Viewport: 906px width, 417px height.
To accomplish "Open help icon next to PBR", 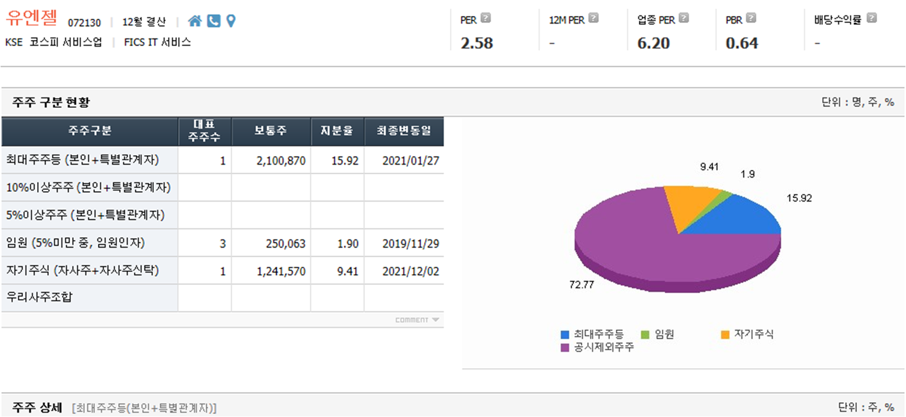I will (751, 18).
